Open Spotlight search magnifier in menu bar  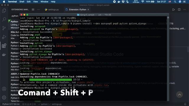pyautogui.click(x=175, y=1)
